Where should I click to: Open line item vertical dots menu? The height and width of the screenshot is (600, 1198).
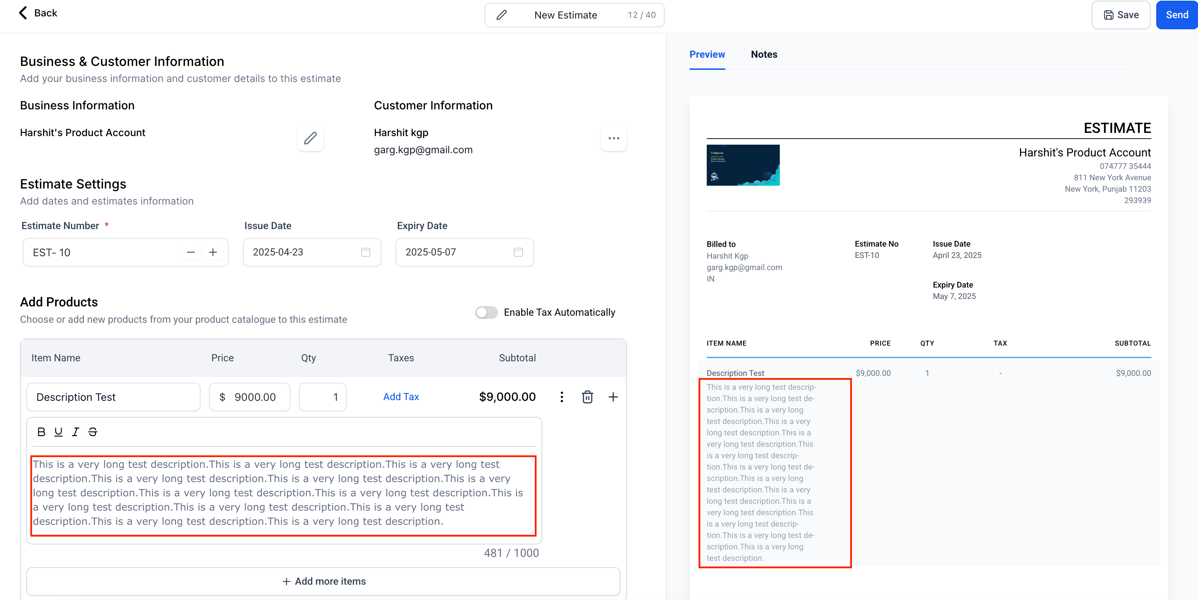(562, 397)
